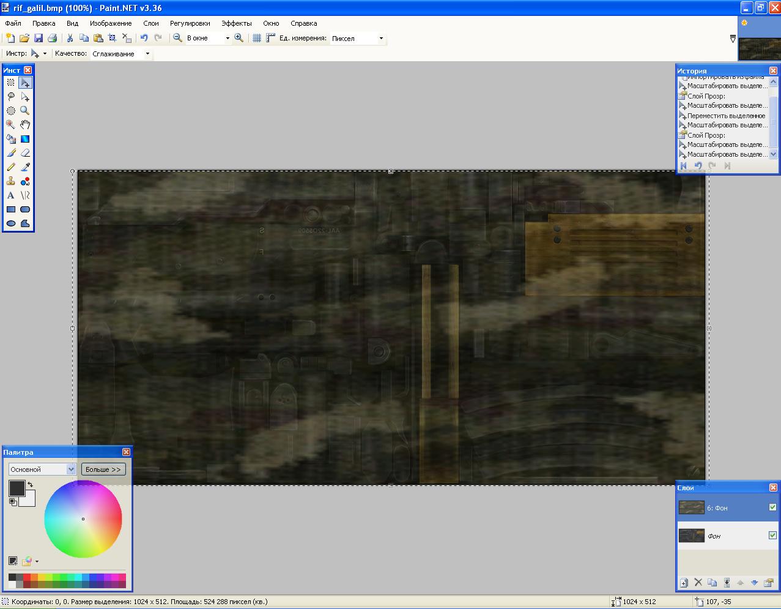The height and width of the screenshot is (609, 781).
Task: Click the Print icon in toolbar
Action: (53, 38)
